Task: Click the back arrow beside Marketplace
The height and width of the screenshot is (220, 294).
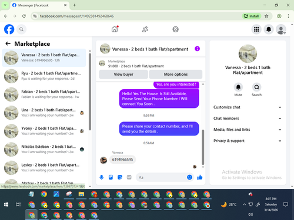Action: tap(8, 43)
